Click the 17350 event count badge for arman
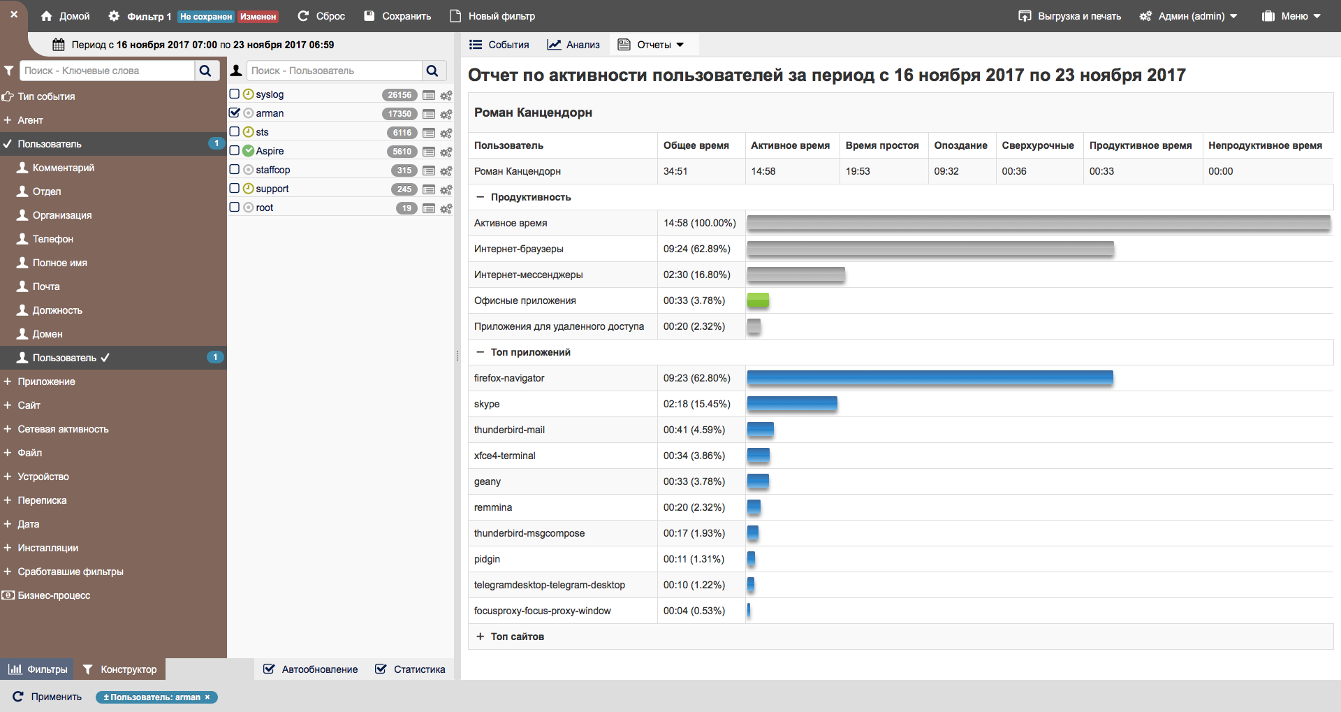1341x712 pixels. click(x=400, y=114)
